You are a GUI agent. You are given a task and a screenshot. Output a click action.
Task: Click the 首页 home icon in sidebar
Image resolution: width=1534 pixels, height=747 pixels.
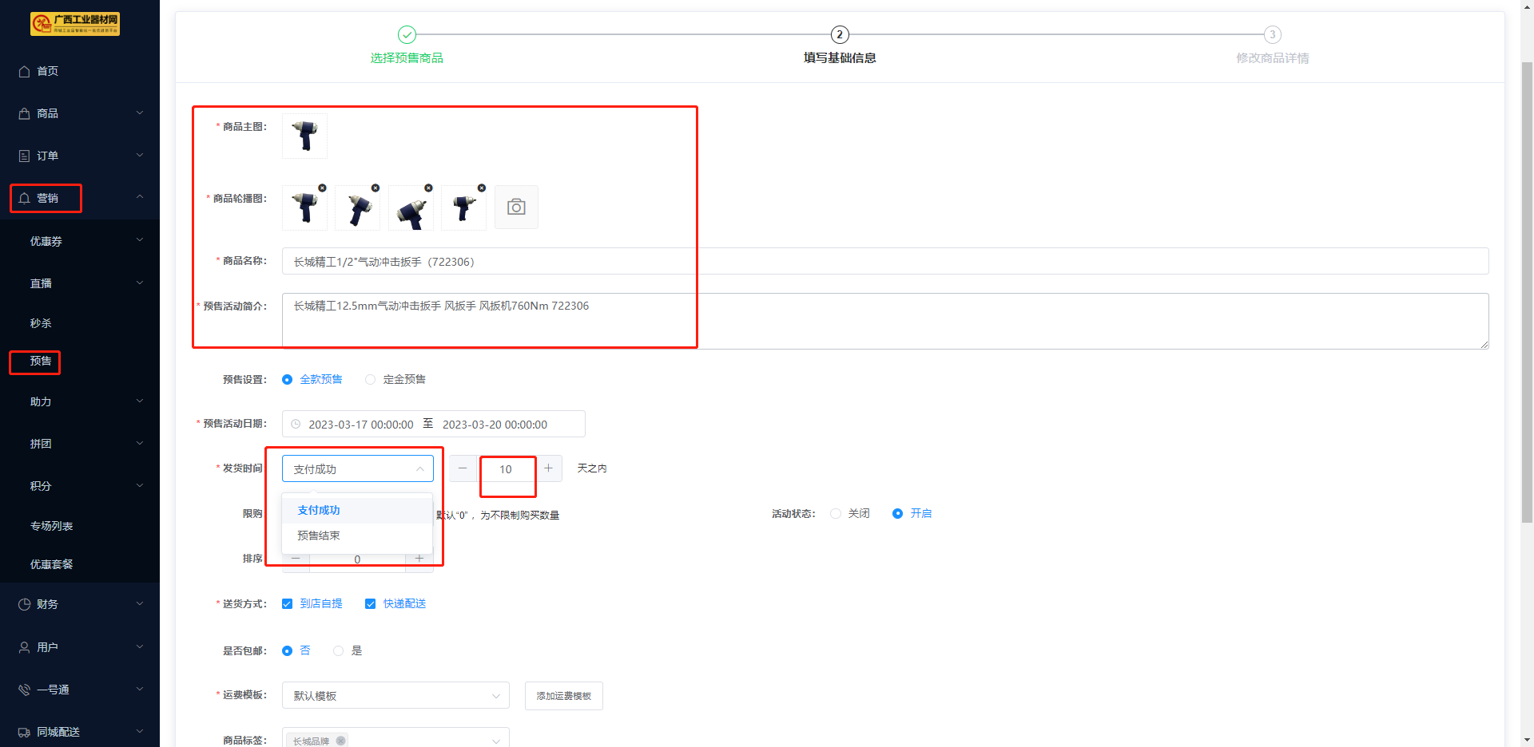(25, 71)
